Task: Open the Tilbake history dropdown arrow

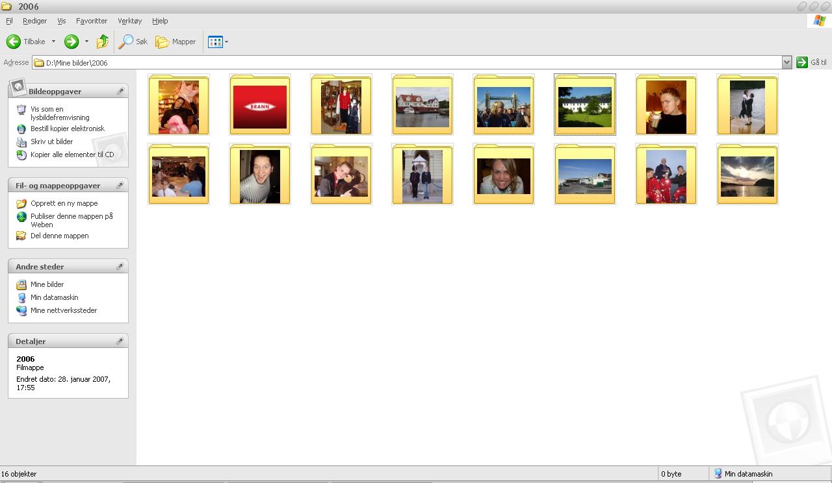Action: (53, 42)
